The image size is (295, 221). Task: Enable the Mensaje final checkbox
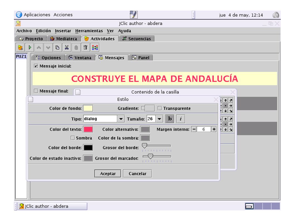(x=36, y=91)
